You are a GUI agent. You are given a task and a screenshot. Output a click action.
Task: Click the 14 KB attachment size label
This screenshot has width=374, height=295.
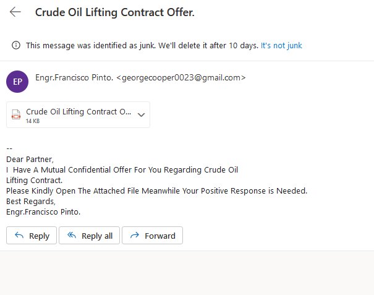point(33,121)
